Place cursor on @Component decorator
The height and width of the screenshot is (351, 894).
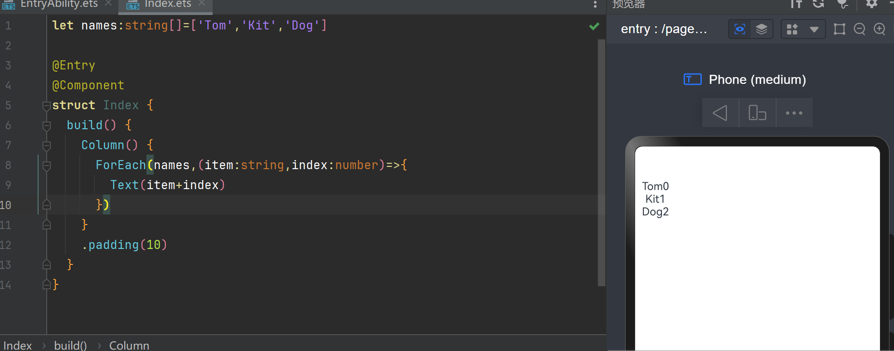tap(88, 86)
